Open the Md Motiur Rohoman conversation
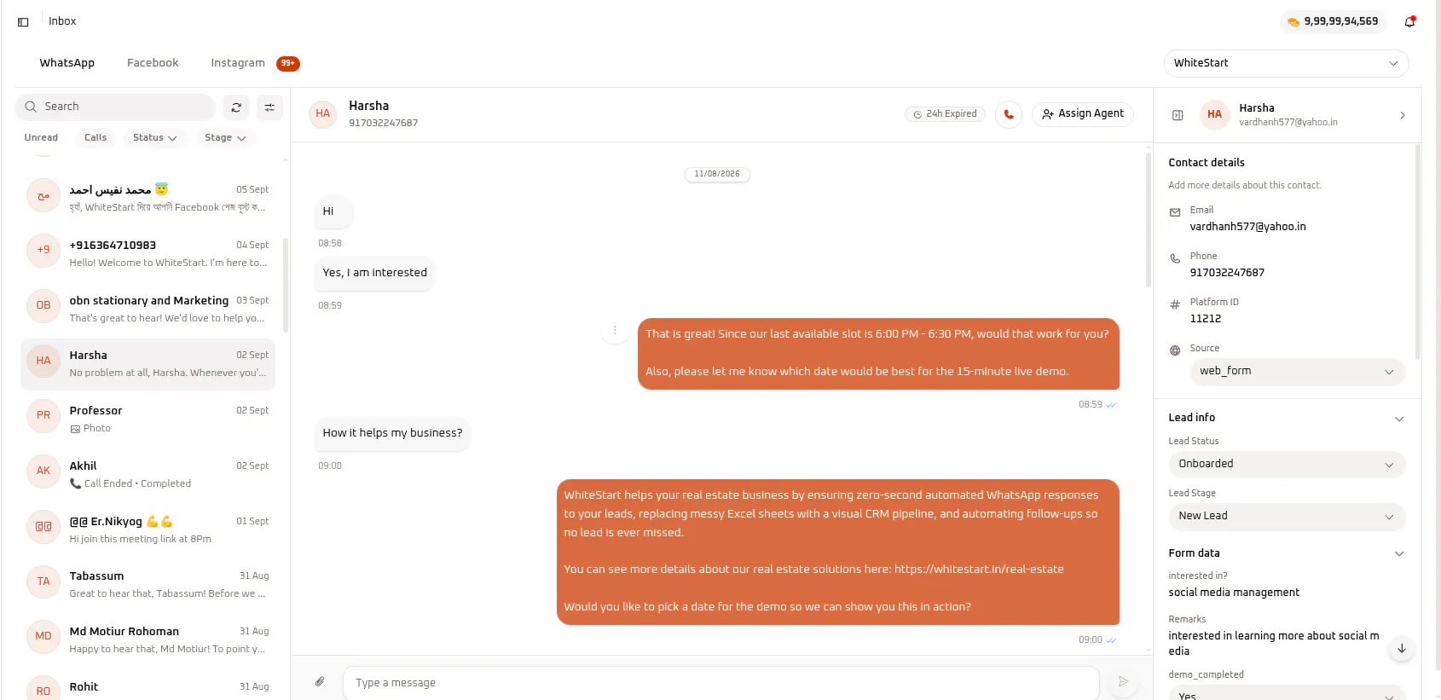This screenshot has height=700, width=1441. (148, 640)
